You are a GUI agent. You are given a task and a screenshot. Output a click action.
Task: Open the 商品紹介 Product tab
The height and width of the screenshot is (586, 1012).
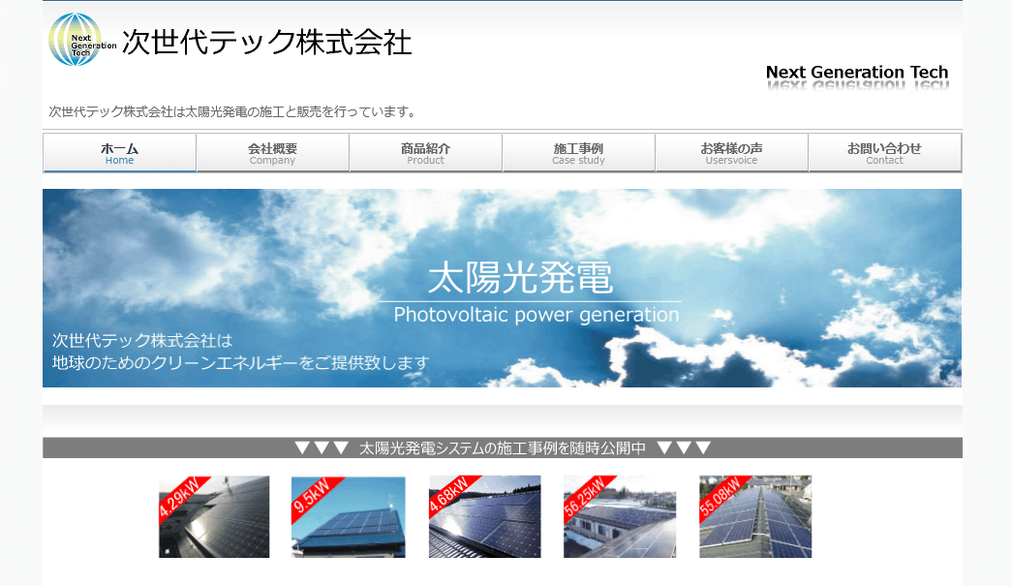425,152
